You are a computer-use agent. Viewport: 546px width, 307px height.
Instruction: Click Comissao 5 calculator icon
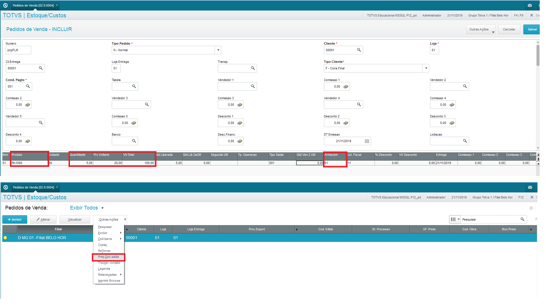(134, 123)
